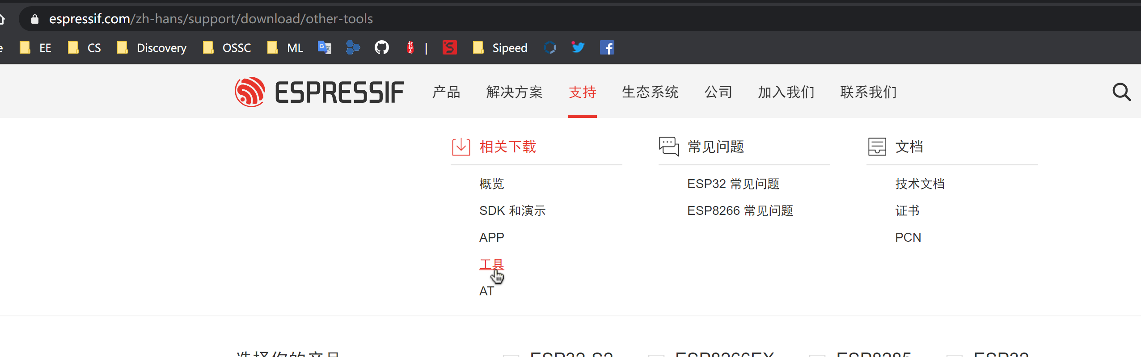Open the 证书 link
This screenshot has height=357, width=1141.
[x=907, y=210]
